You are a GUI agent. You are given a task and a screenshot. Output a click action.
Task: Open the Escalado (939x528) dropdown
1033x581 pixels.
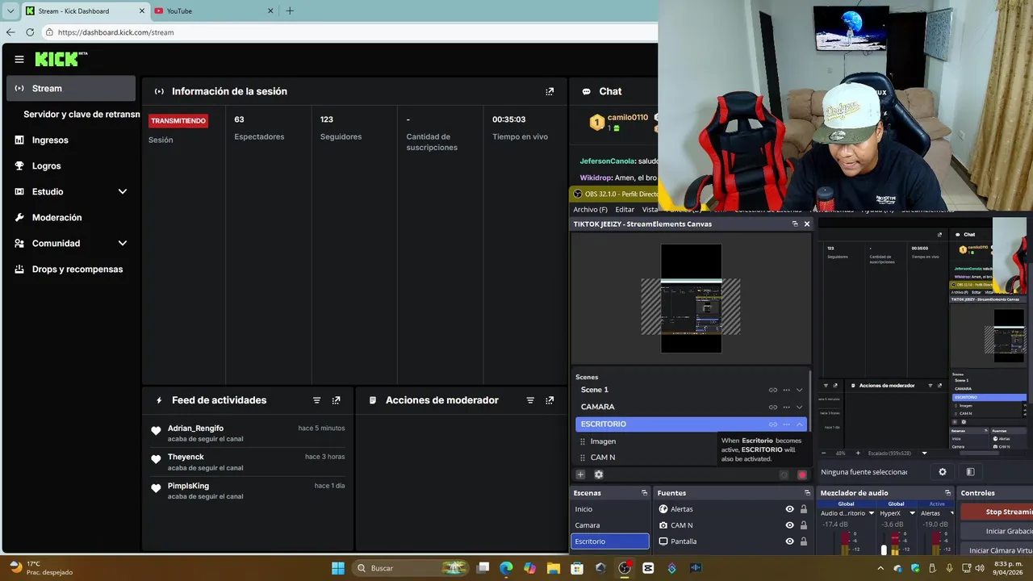[924, 453]
